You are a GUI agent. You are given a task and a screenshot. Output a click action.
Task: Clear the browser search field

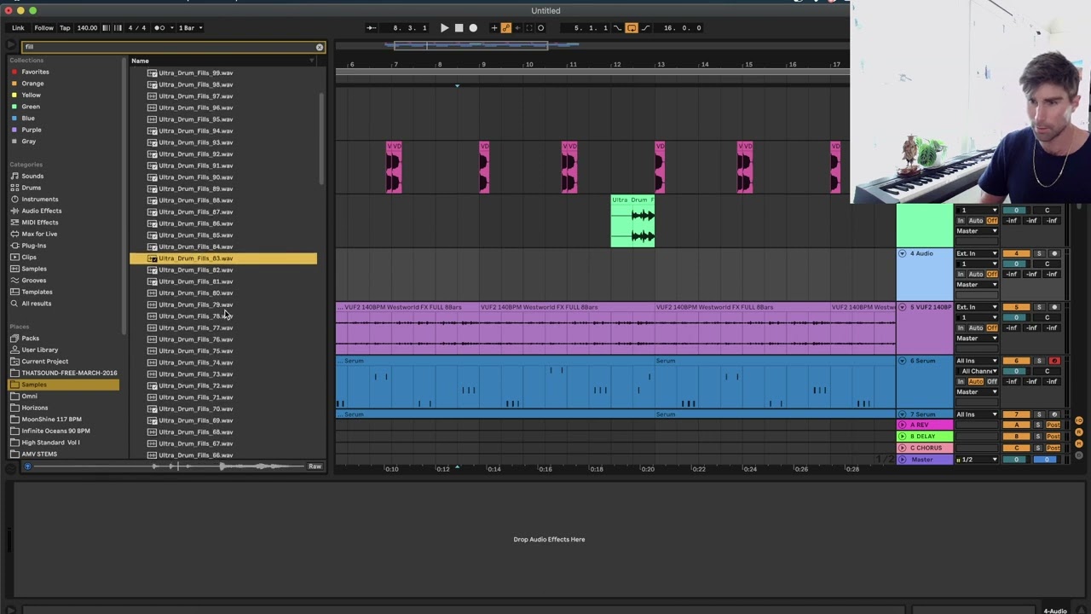(320, 47)
